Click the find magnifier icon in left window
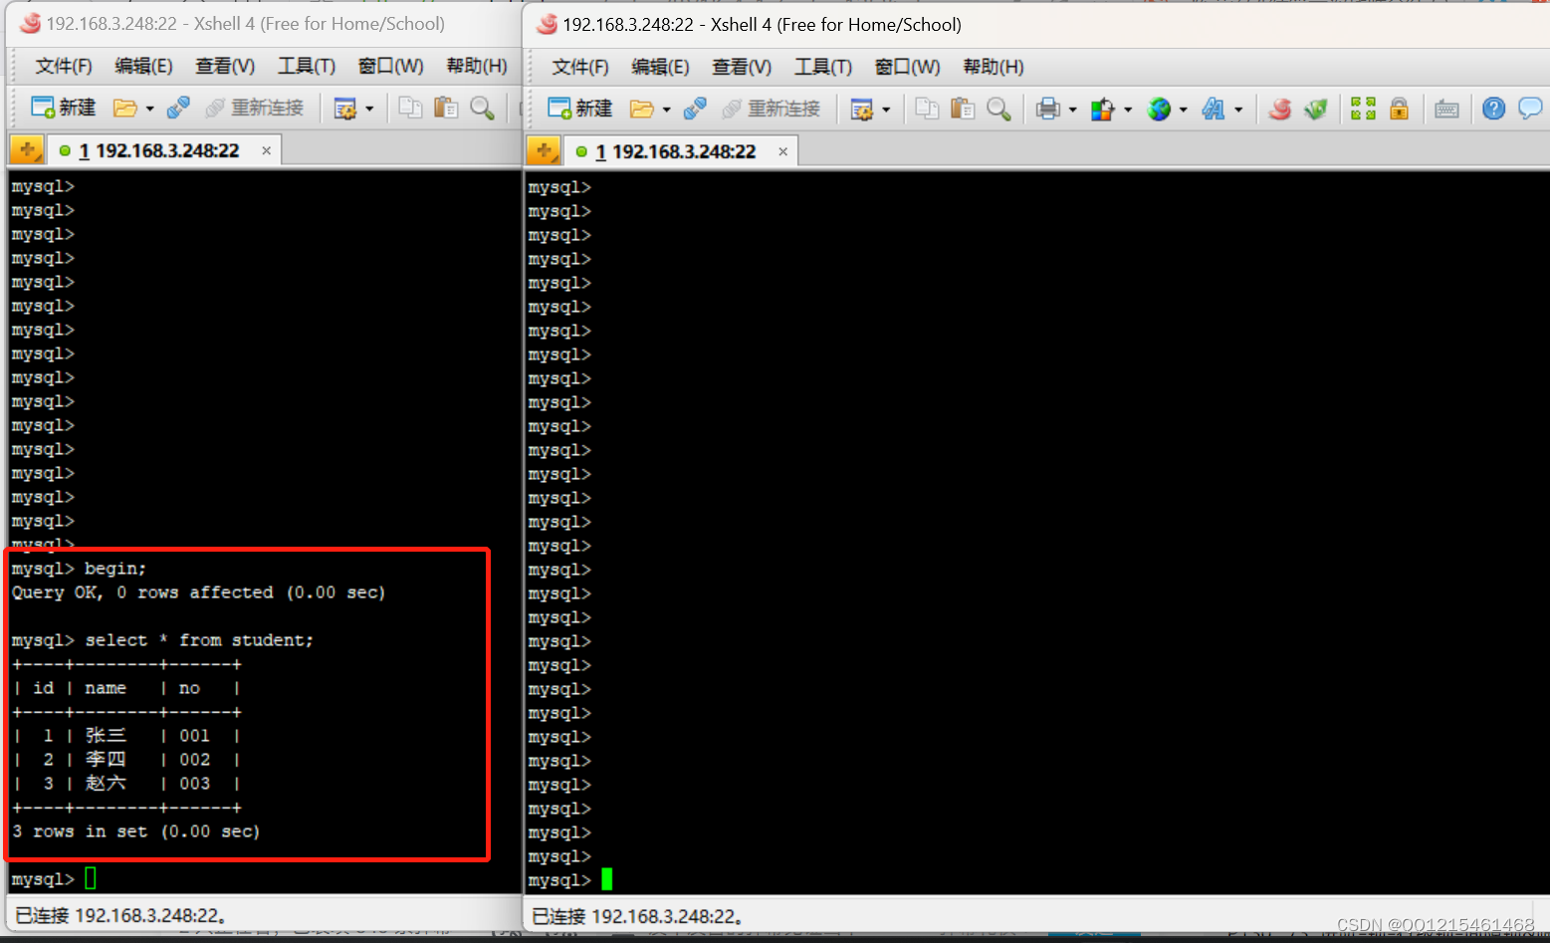Screen dimensions: 1550x943 pyautogui.click(x=482, y=108)
